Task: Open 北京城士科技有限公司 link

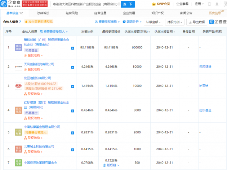Action: 39,147
